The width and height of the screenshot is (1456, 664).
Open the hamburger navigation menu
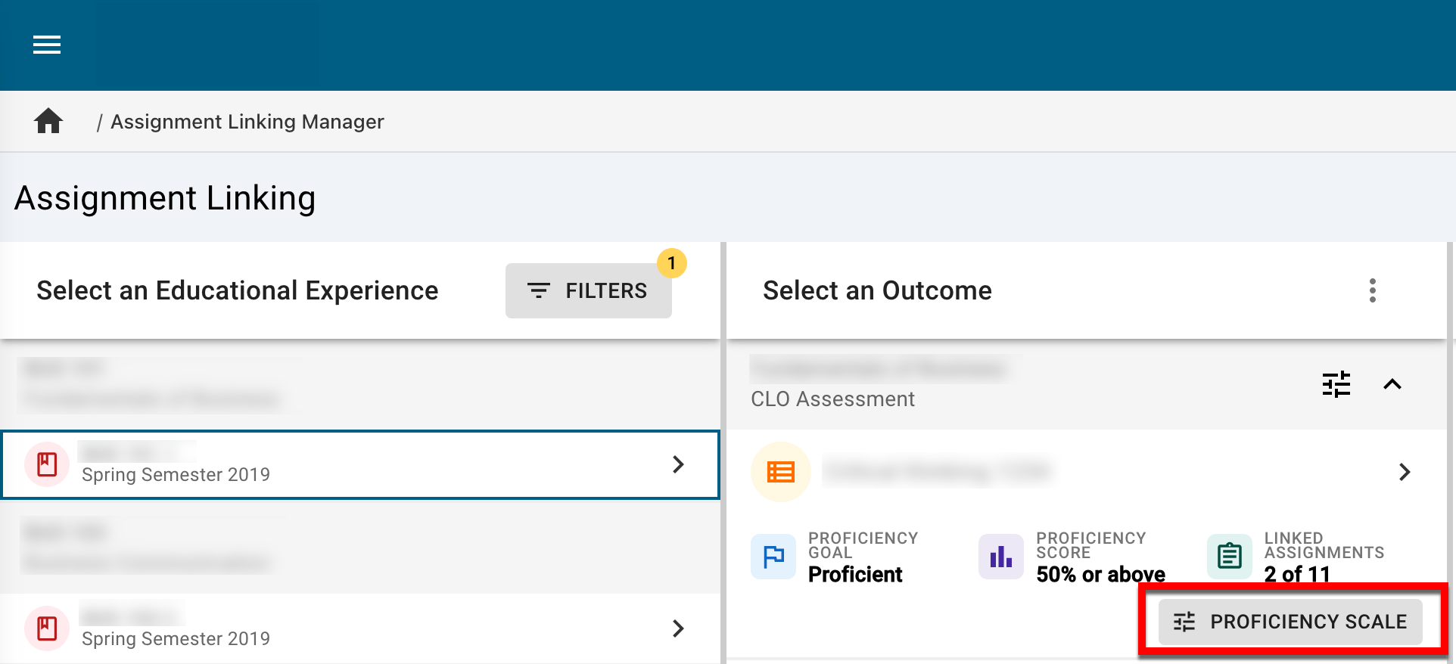coord(47,45)
